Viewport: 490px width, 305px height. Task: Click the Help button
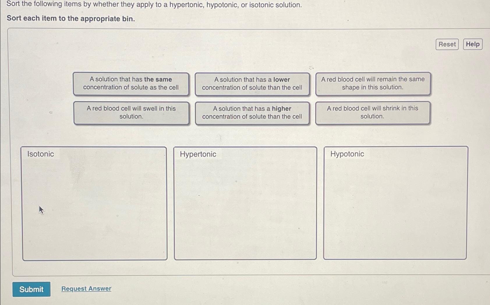point(472,44)
